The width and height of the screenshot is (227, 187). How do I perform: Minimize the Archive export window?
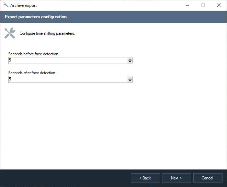pos(187,5)
